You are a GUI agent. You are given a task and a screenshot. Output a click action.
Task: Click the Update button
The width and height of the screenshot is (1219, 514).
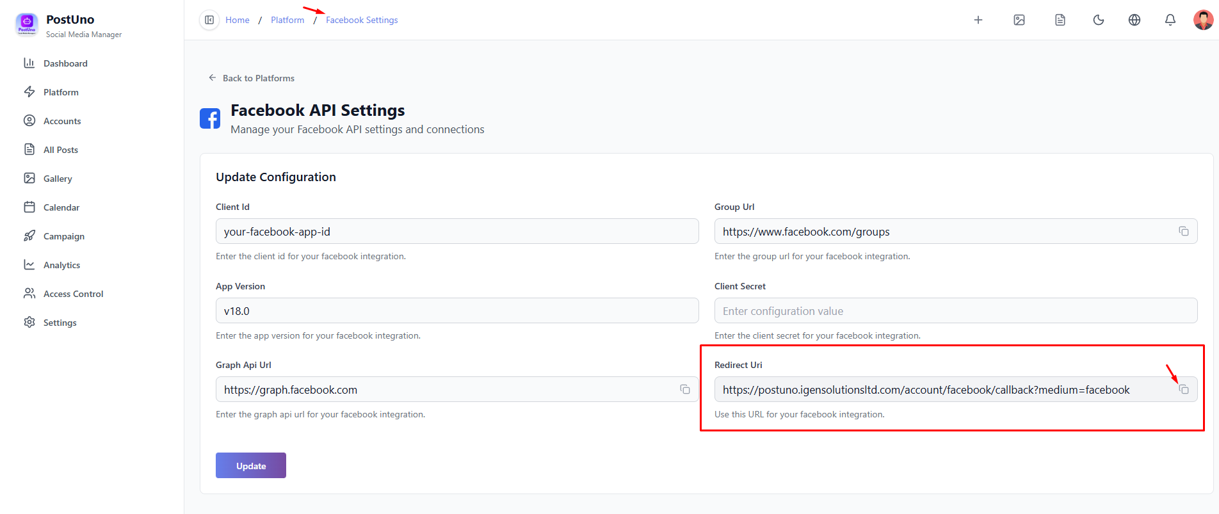[x=250, y=465]
